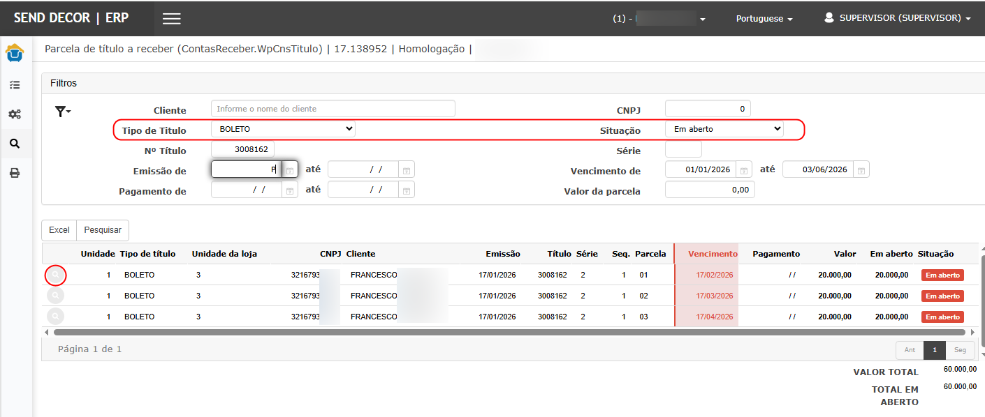The height and width of the screenshot is (417, 985).
Task: Go to previous page with Ant button
Action: (x=910, y=350)
